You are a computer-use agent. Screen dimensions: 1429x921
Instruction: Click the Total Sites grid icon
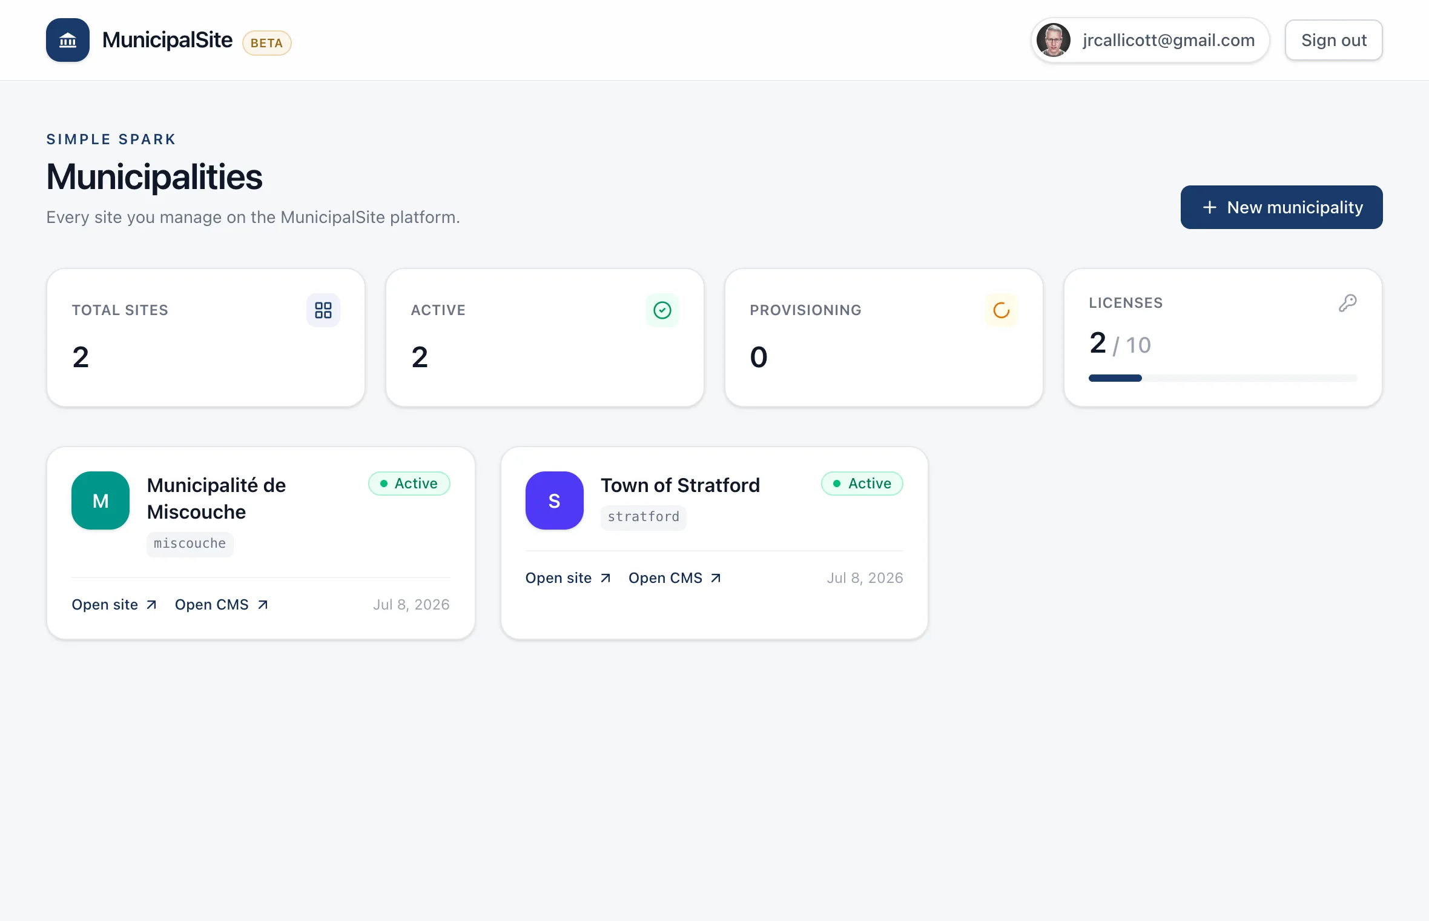point(323,310)
